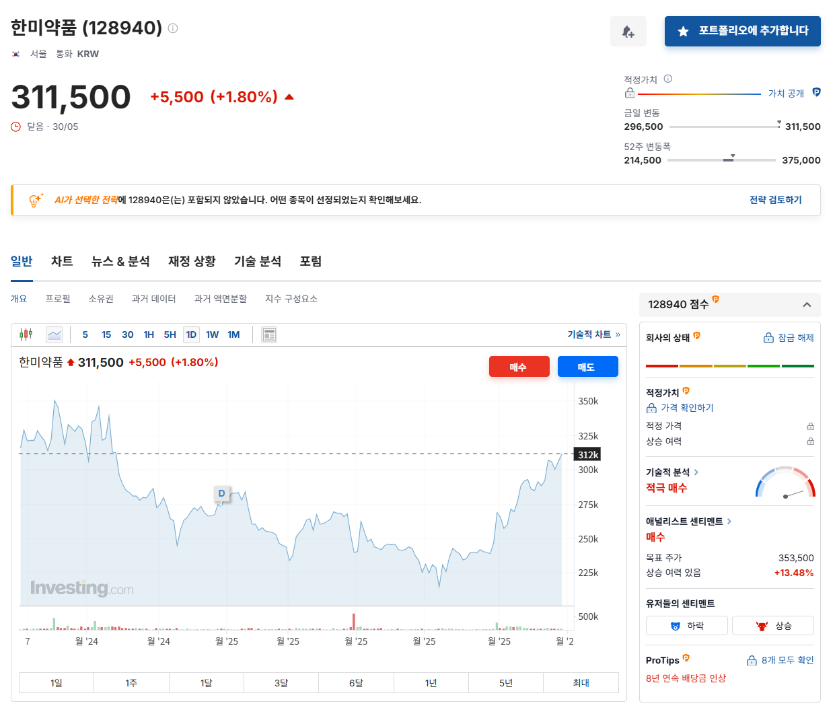The height and width of the screenshot is (716, 837).
Task: Collapse the 128940 점수 panel chevron
Action: [x=807, y=305]
